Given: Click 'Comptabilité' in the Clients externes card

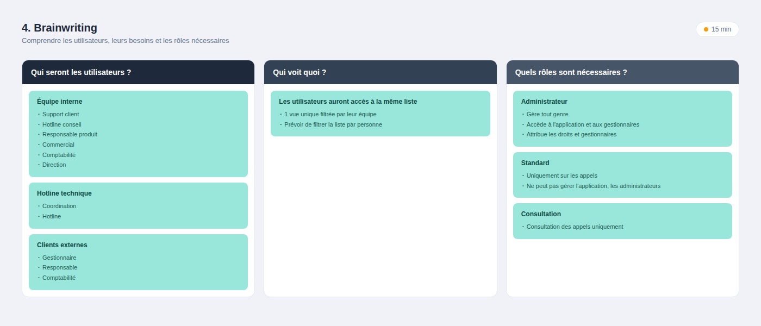Looking at the screenshot, I should coord(59,278).
